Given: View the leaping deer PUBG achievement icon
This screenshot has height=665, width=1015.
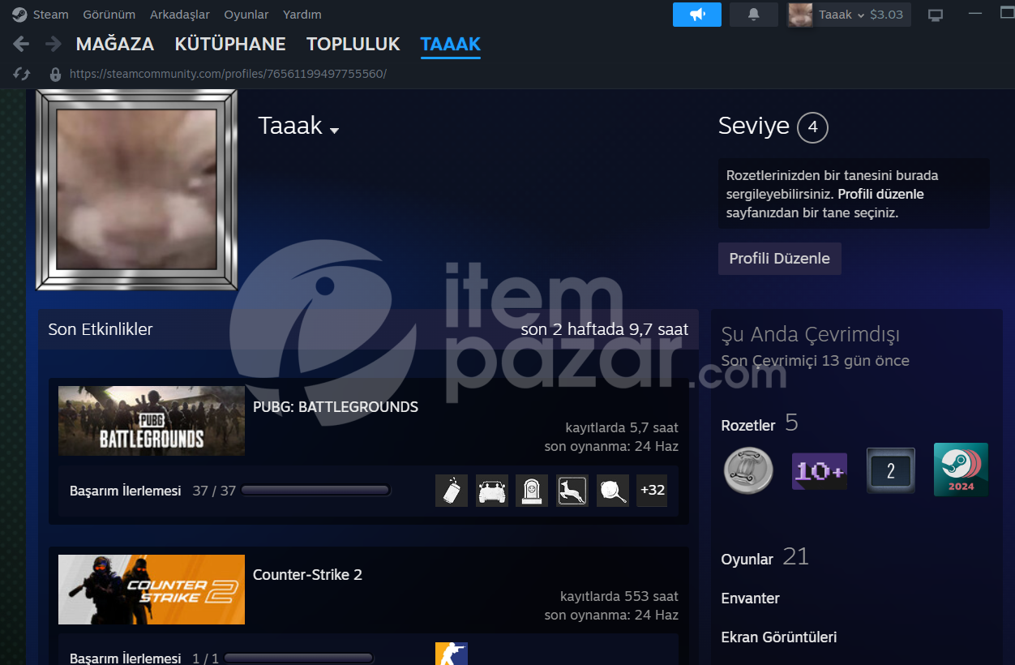Looking at the screenshot, I should (572, 491).
